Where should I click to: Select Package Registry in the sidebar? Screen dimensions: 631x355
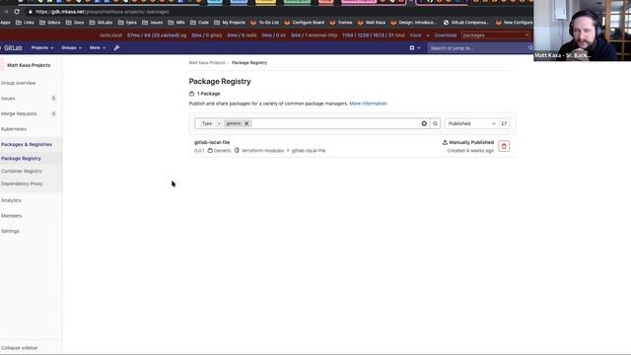(x=21, y=159)
